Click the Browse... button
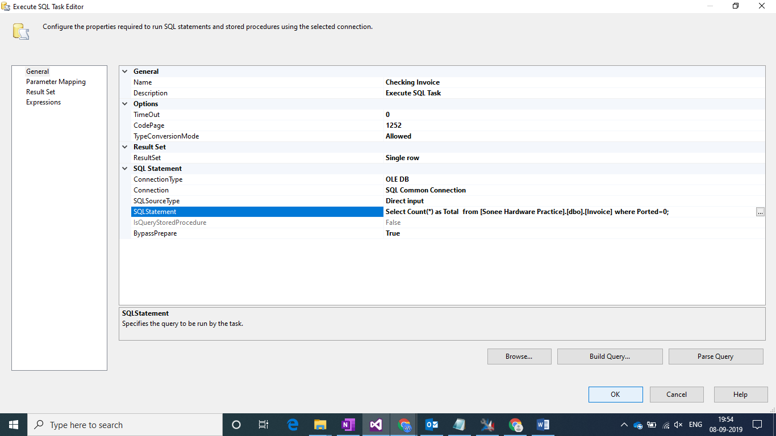This screenshot has width=776, height=436. tap(519, 357)
